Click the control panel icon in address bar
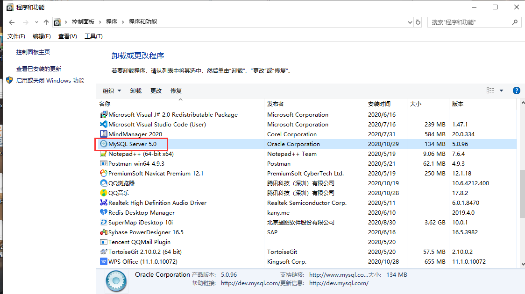This screenshot has height=294, width=525. point(57,22)
